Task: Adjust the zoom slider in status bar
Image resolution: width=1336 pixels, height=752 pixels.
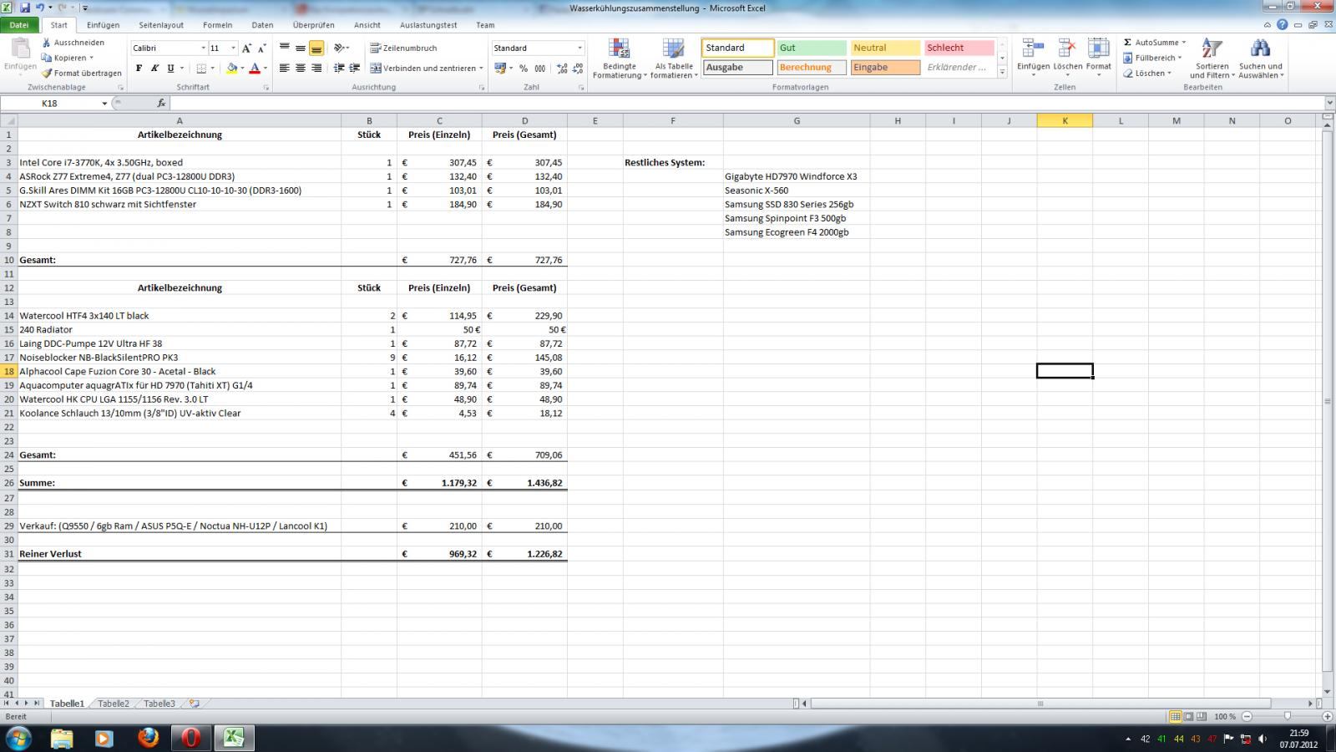Action: coord(1287,717)
